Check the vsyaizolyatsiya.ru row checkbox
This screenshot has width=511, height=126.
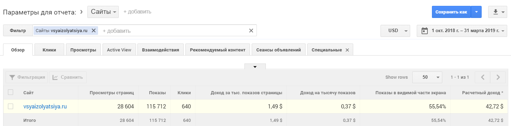(x=10, y=106)
